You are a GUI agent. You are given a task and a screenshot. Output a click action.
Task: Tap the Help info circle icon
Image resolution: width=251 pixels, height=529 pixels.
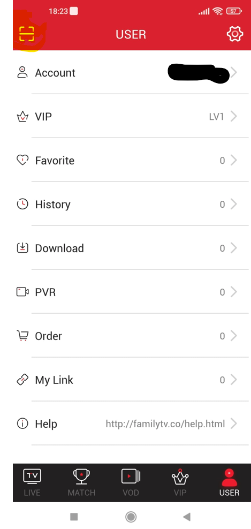pyautogui.click(x=22, y=424)
